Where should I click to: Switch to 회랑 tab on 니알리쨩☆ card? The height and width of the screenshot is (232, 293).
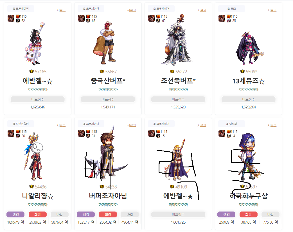click(38, 215)
